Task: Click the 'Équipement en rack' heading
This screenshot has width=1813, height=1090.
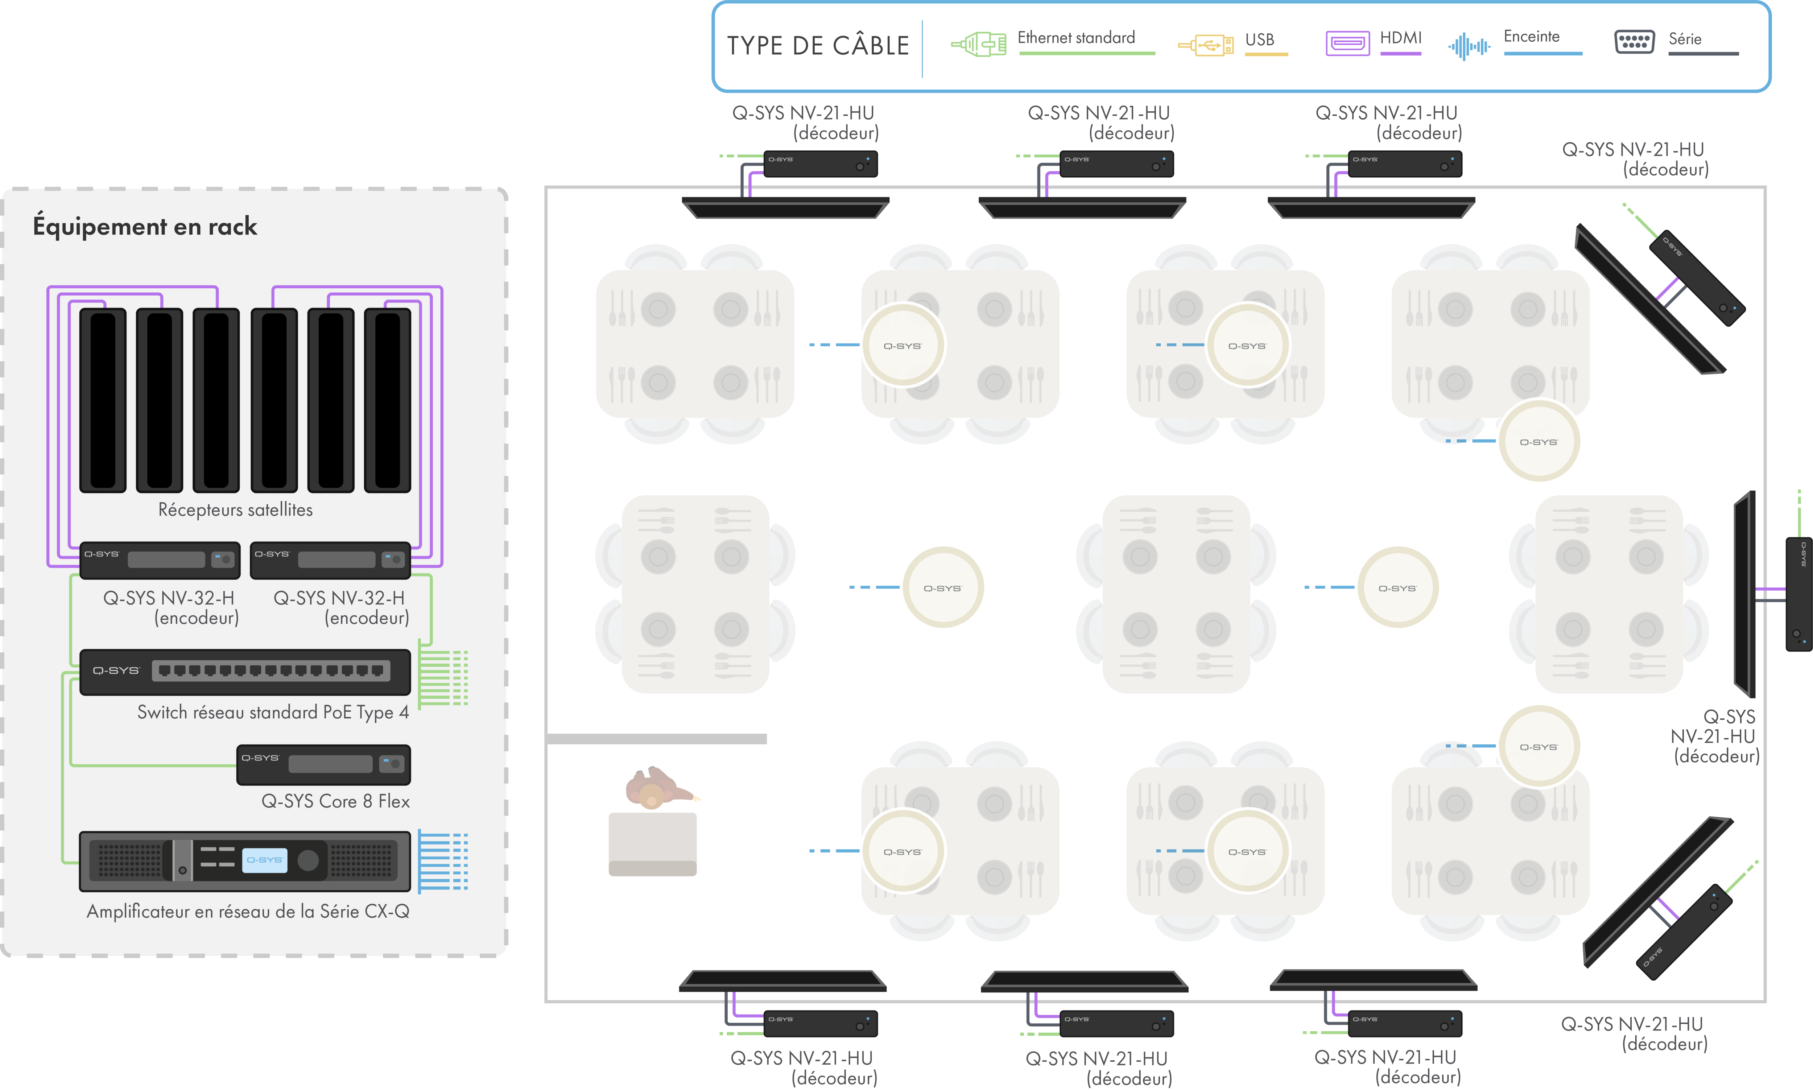Action: coord(145,226)
